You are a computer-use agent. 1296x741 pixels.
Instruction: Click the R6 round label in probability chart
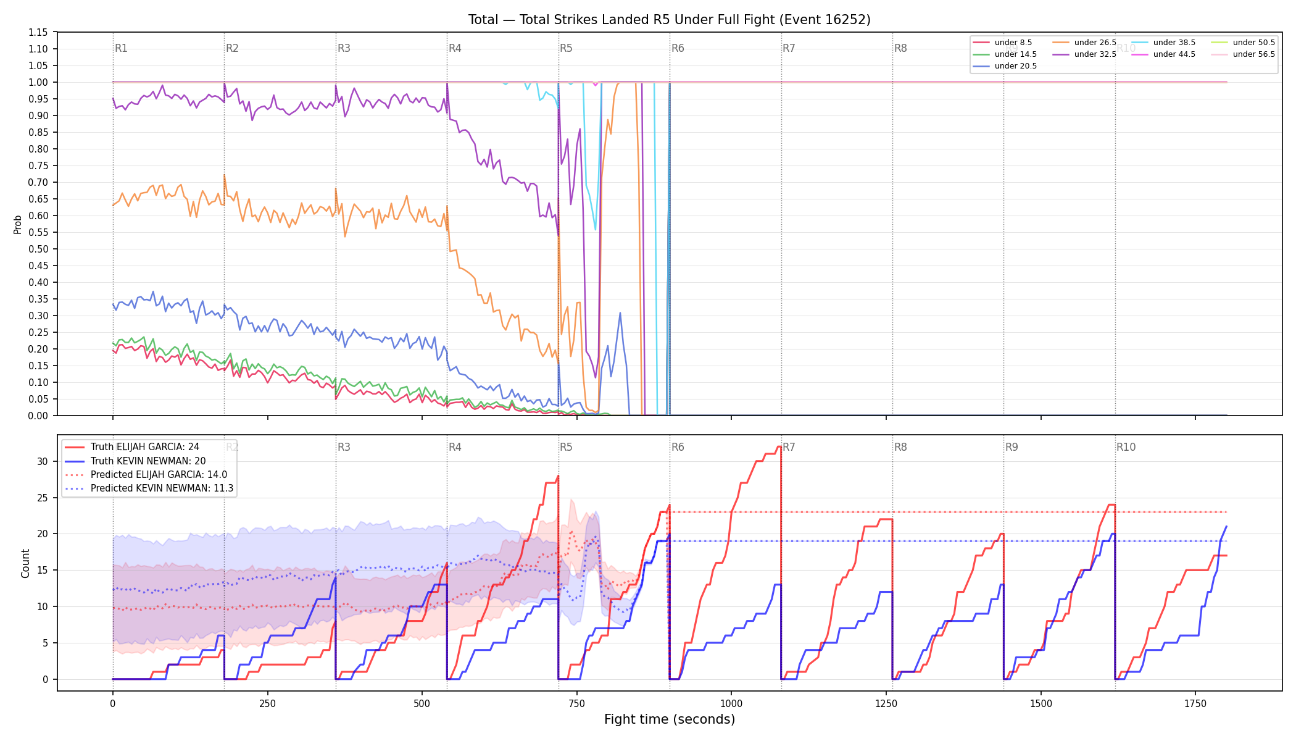678,48
